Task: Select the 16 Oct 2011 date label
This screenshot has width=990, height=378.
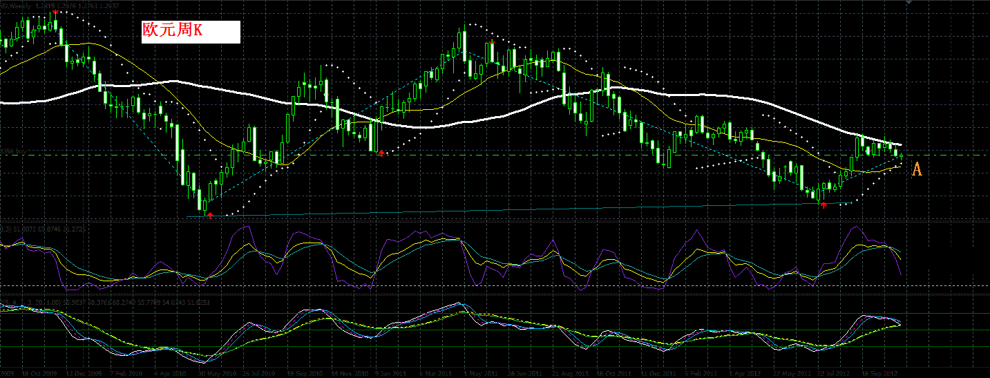Action: pos(613,372)
